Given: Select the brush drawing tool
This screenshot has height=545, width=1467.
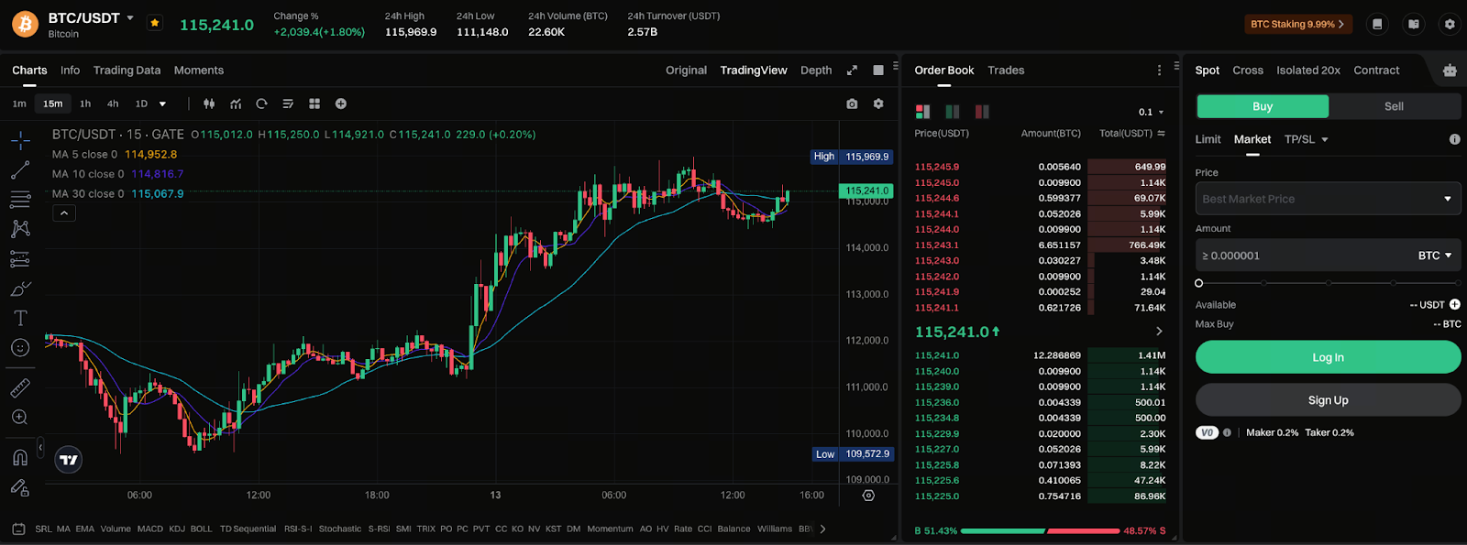Looking at the screenshot, I should tap(20, 289).
